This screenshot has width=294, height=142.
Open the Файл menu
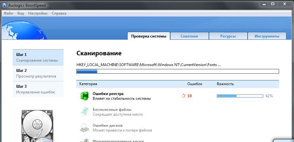tap(8, 13)
